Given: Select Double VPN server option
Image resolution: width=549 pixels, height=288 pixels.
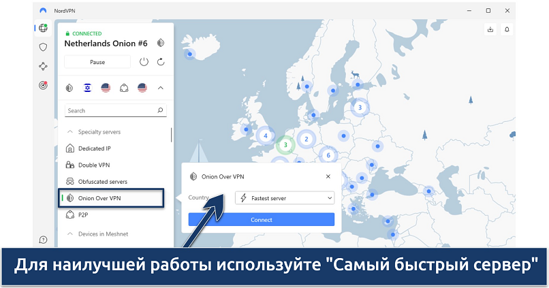Looking at the screenshot, I should coord(93,165).
